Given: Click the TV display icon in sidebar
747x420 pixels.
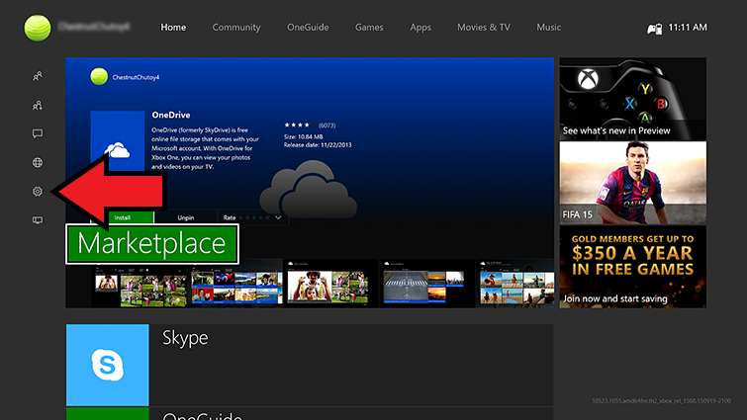Looking at the screenshot, I should 38,220.
